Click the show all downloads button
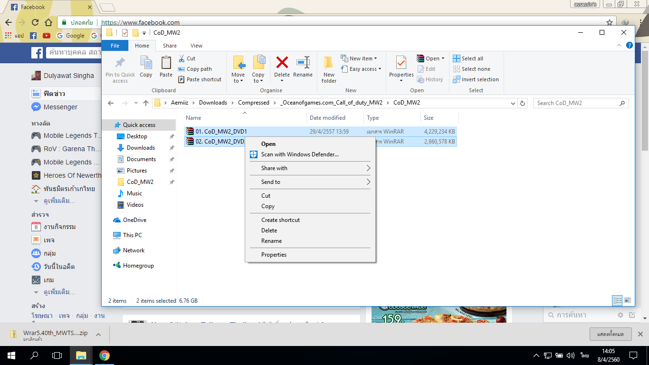 pos(611,334)
